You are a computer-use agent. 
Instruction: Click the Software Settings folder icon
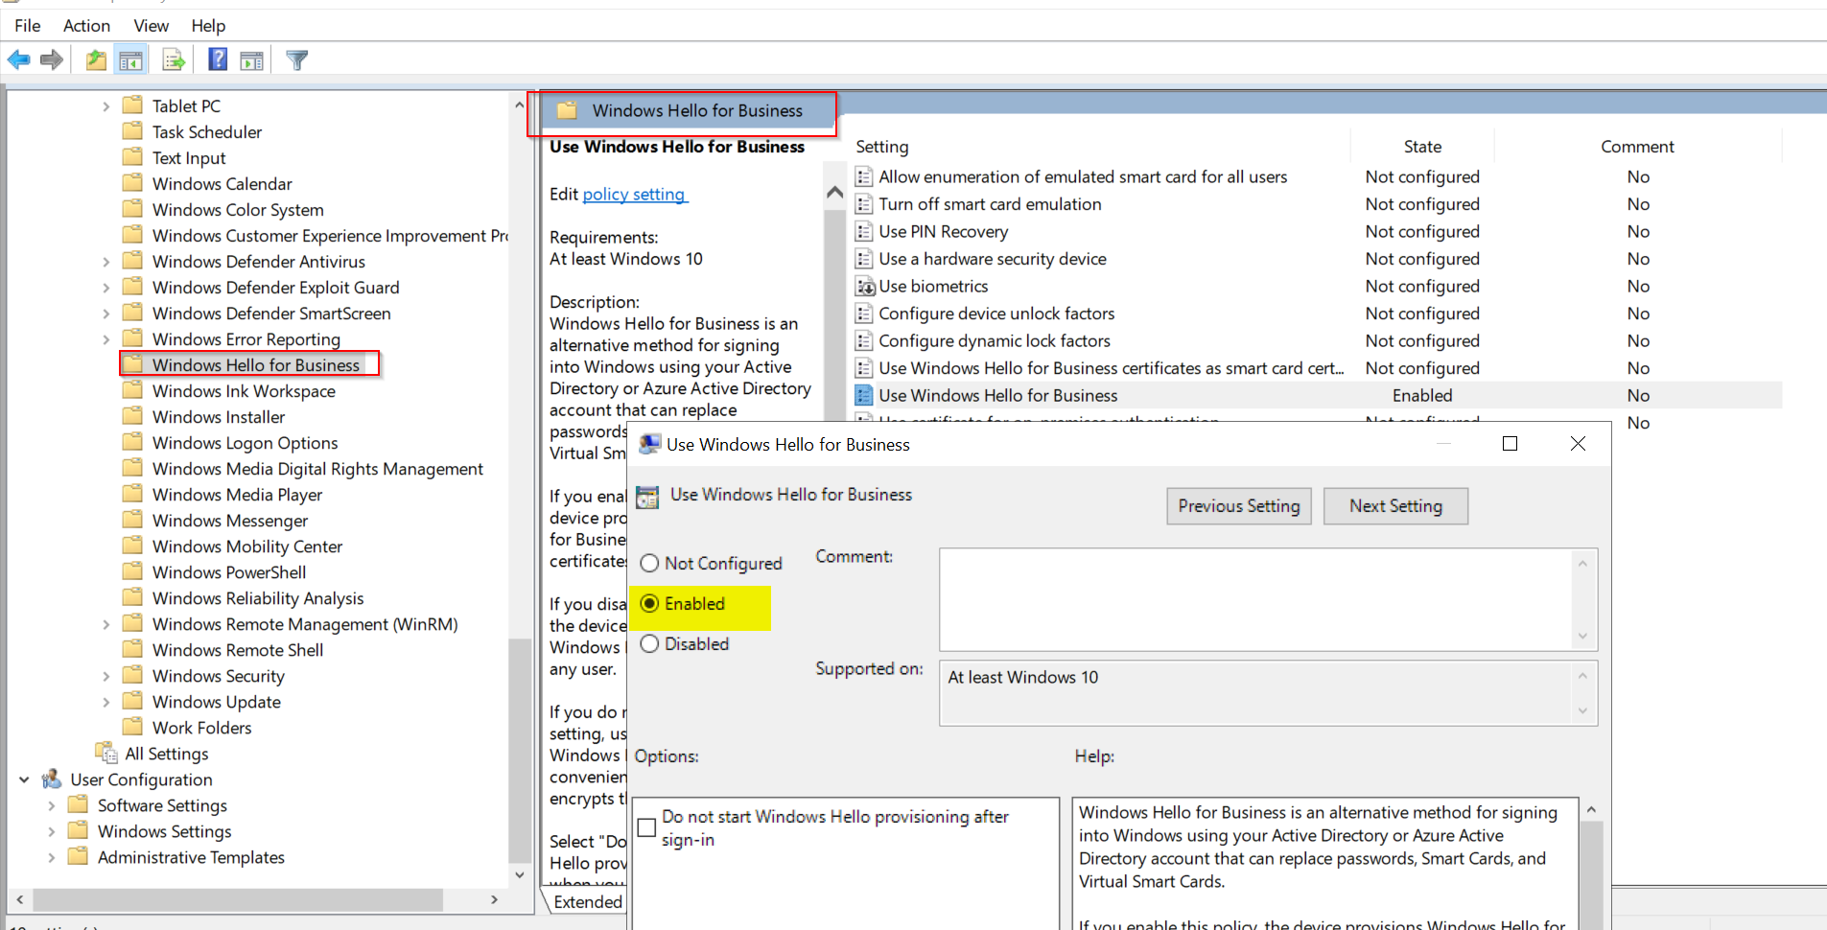(x=79, y=804)
